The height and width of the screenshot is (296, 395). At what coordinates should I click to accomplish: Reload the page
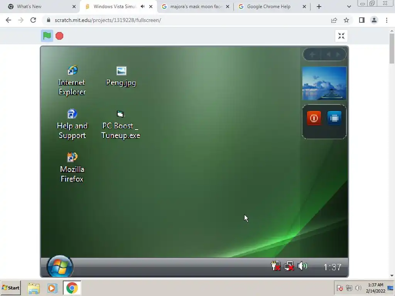33,20
